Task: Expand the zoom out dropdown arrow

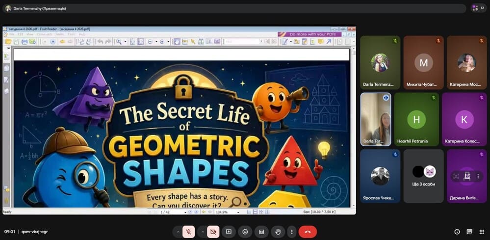Action: tap(156, 42)
